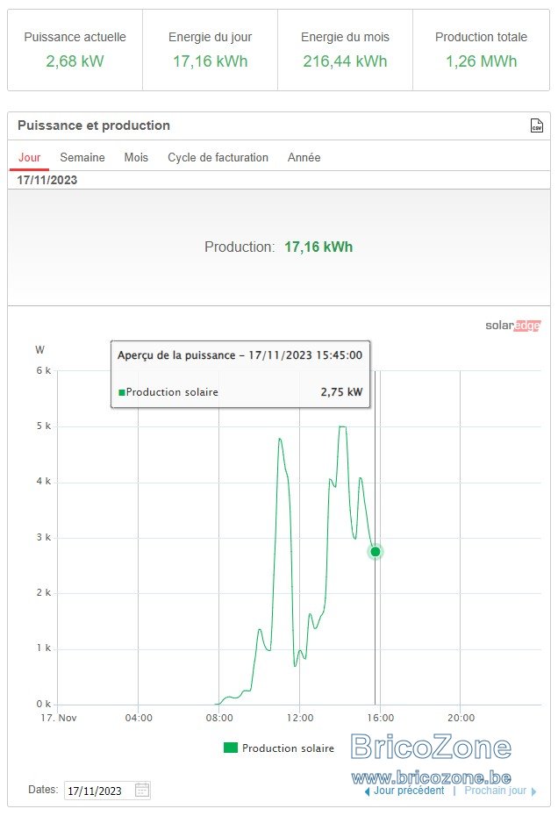Click Production totale tile
The width and height of the screenshot is (558, 816).
[481, 50]
